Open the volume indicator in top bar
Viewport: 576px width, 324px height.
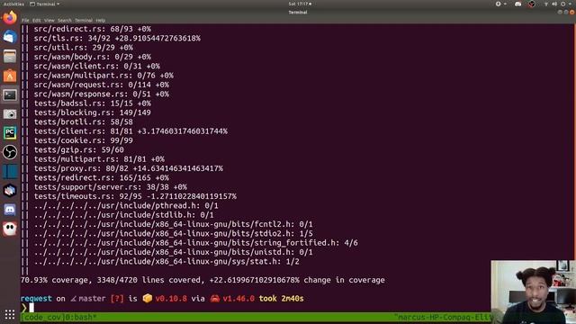tap(554, 4)
